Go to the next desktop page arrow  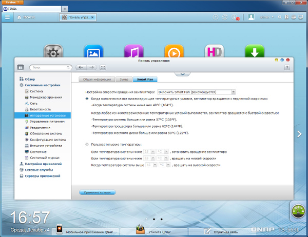pyautogui.click(x=299, y=134)
